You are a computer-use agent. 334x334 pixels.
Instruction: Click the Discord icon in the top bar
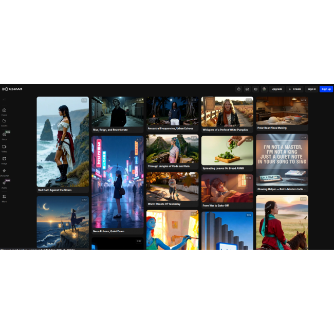(247, 89)
